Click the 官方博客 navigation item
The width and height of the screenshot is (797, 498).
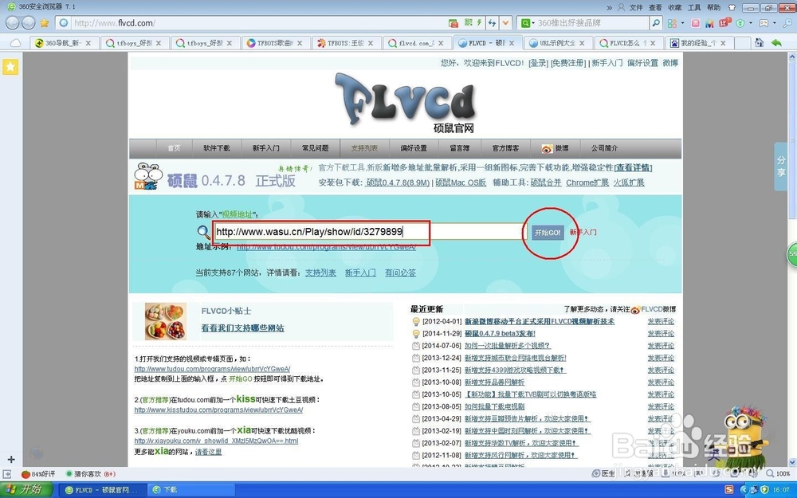pos(505,148)
